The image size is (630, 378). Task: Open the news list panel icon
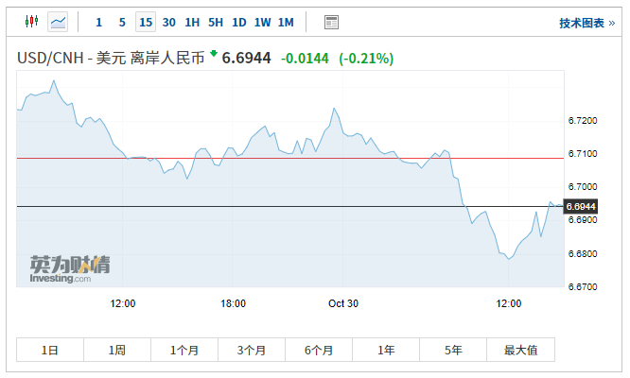point(331,22)
